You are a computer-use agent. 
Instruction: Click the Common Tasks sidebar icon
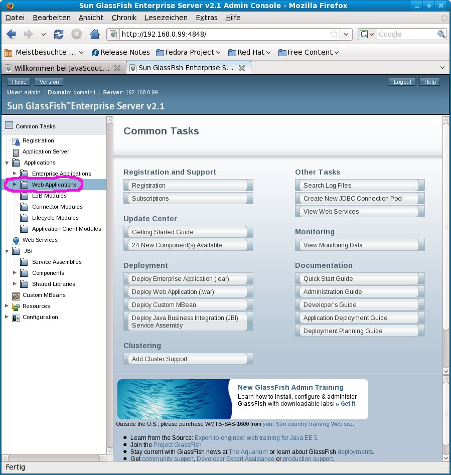[9, 126]
